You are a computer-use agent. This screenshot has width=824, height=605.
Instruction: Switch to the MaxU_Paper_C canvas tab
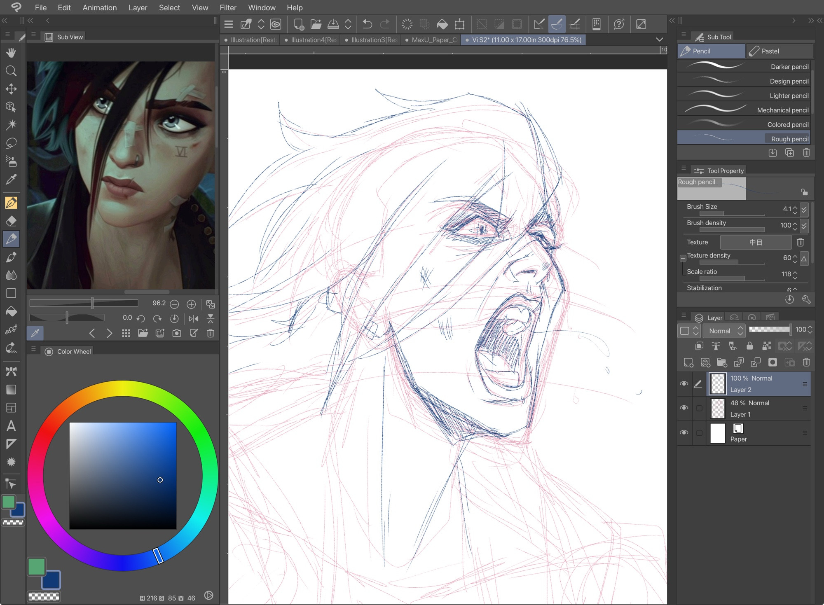pos(431,40)
